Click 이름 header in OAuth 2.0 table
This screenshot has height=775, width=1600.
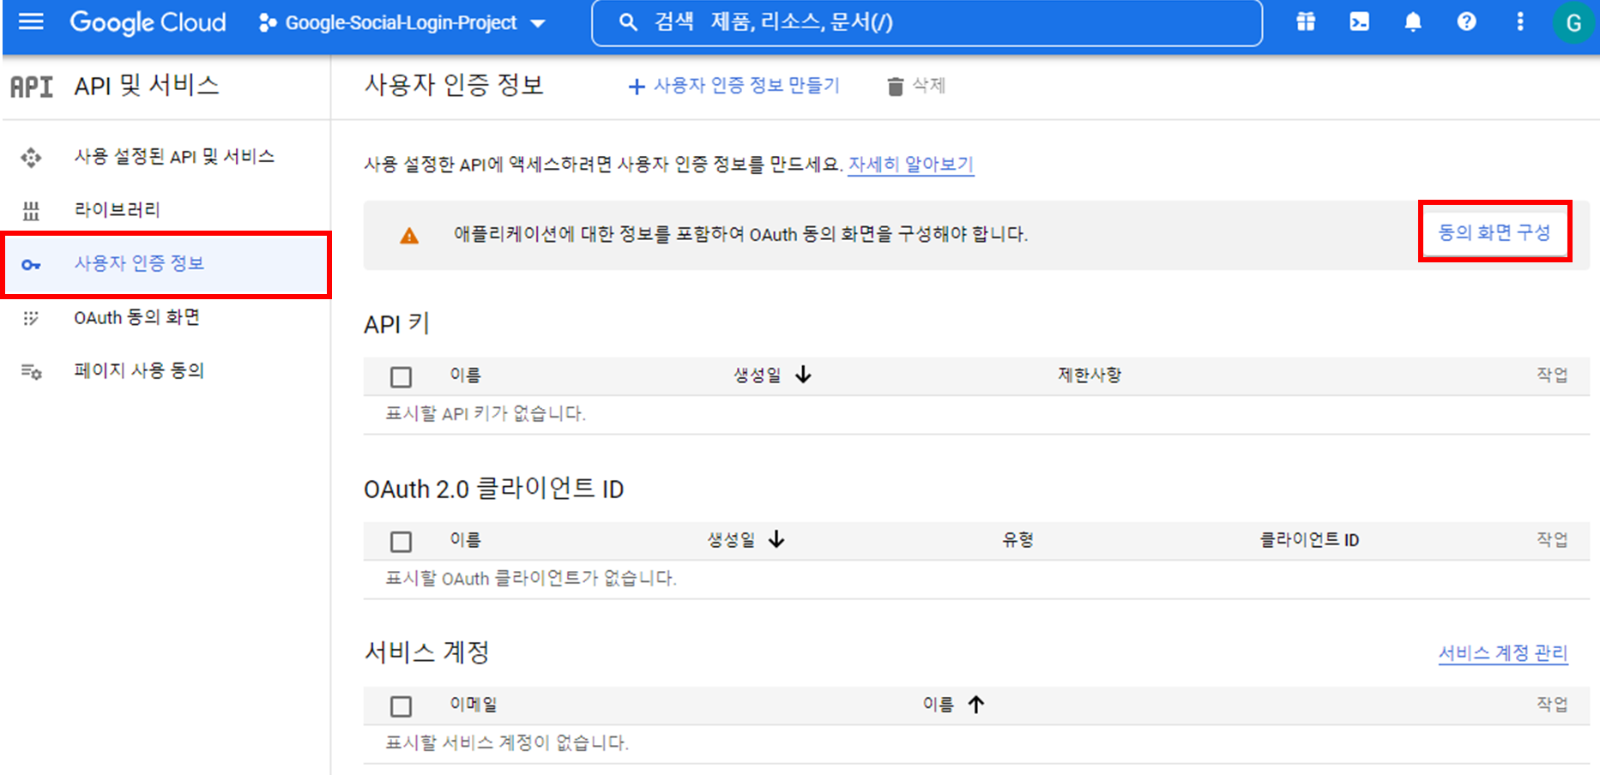pos(465,539)
